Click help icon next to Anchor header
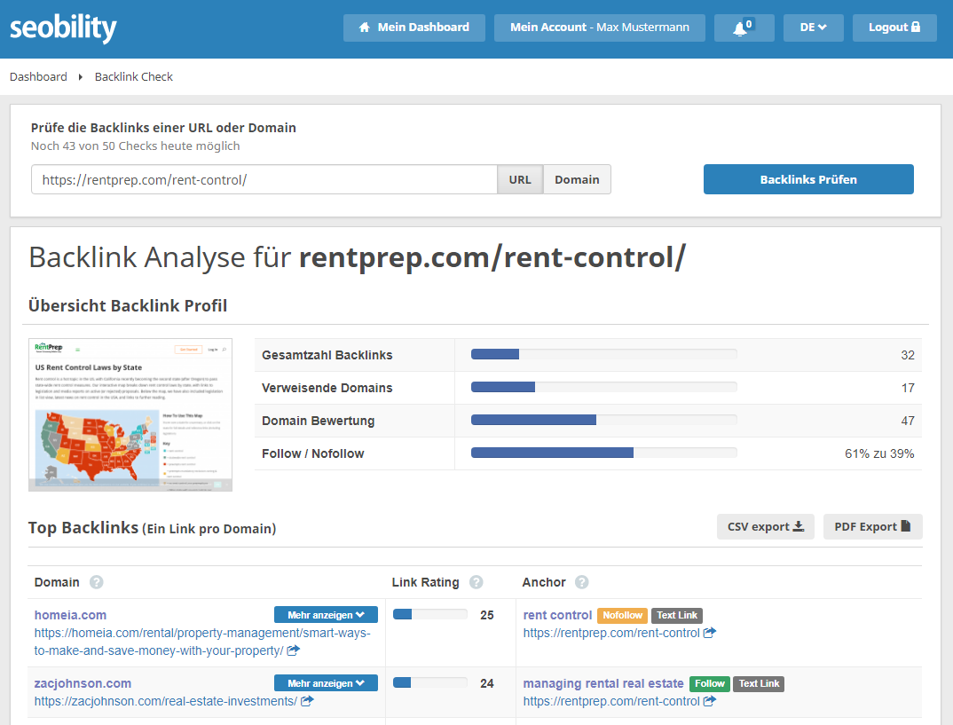This screenshot has width=953, height=725. (581, 582)
